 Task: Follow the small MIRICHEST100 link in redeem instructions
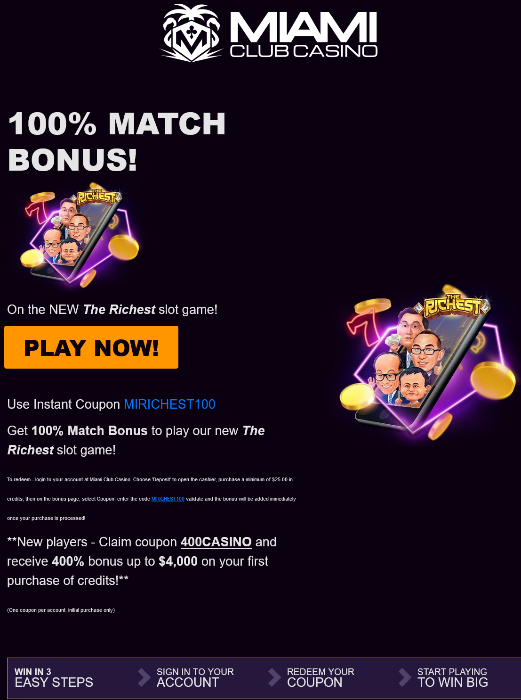pyautogui.click(x=168, y=499)
